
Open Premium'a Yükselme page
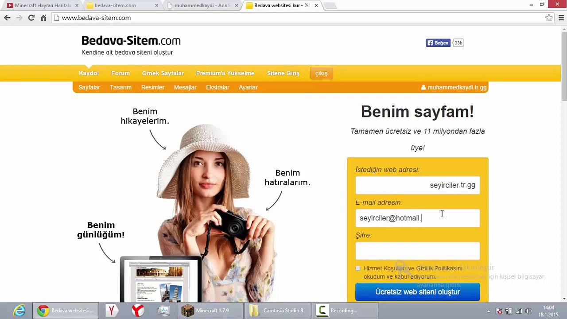pos(225,73)
